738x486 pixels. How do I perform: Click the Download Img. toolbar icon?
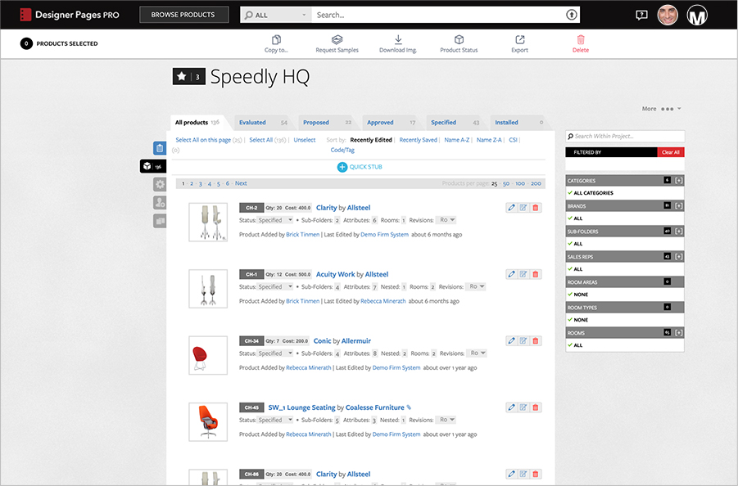point(398,40)
